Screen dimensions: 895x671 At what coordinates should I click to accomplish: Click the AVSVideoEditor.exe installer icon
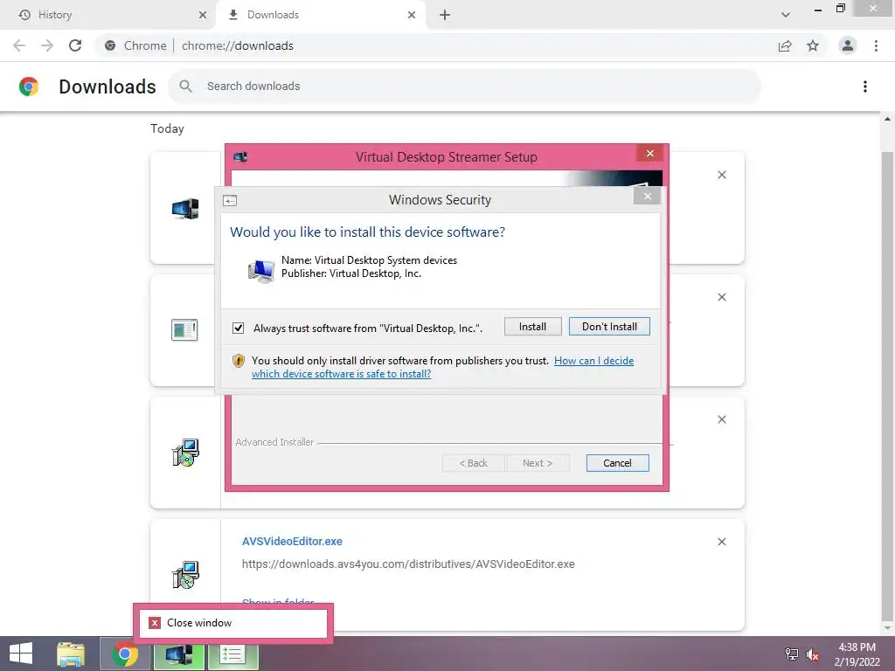point(185,575)
